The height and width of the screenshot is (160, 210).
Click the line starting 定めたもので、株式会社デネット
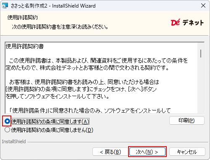pos(87,68)
